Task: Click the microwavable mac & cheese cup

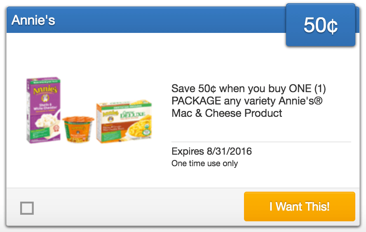Action: pos(78,129)
